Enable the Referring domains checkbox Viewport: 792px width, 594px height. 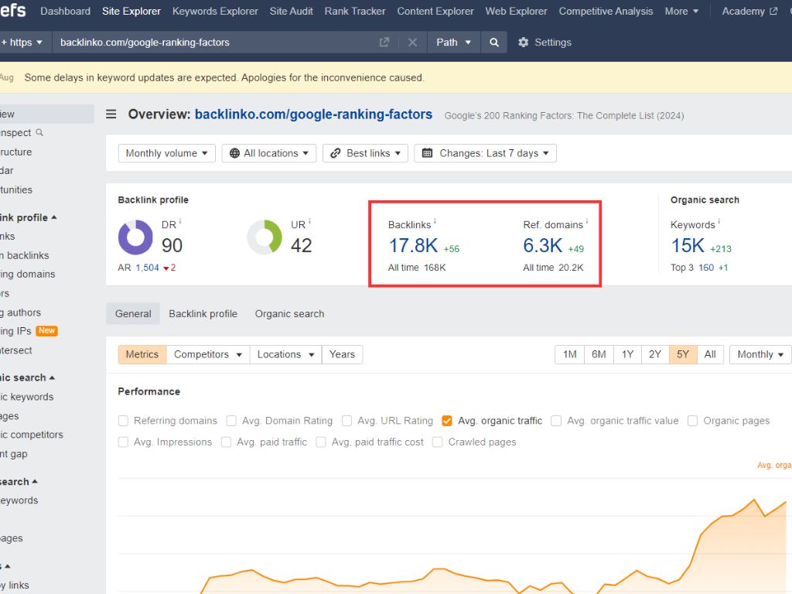tap(123, 421)
